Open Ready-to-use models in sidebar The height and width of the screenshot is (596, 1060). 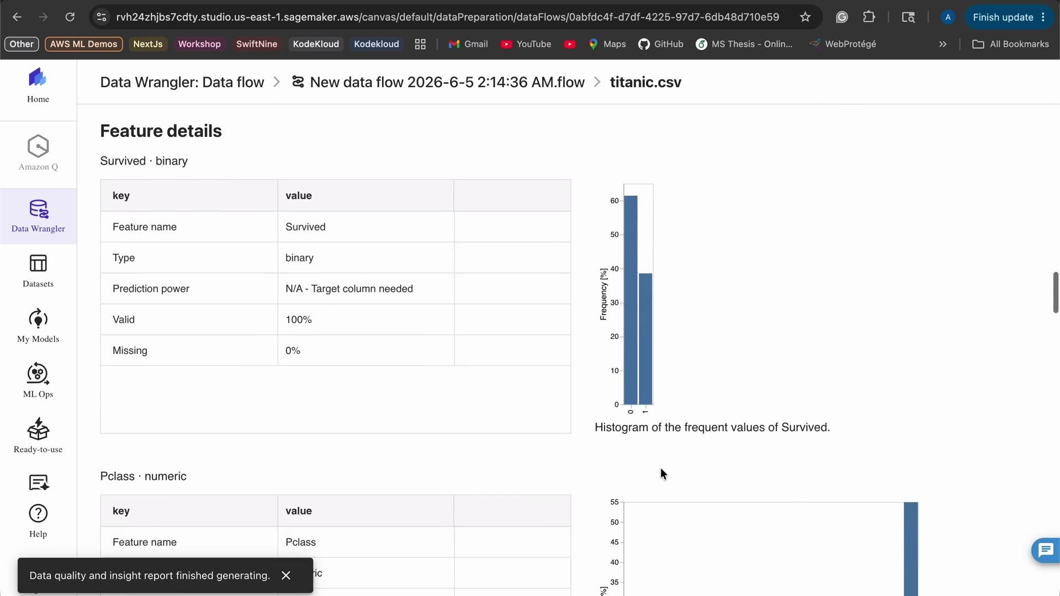pos(38,436)
